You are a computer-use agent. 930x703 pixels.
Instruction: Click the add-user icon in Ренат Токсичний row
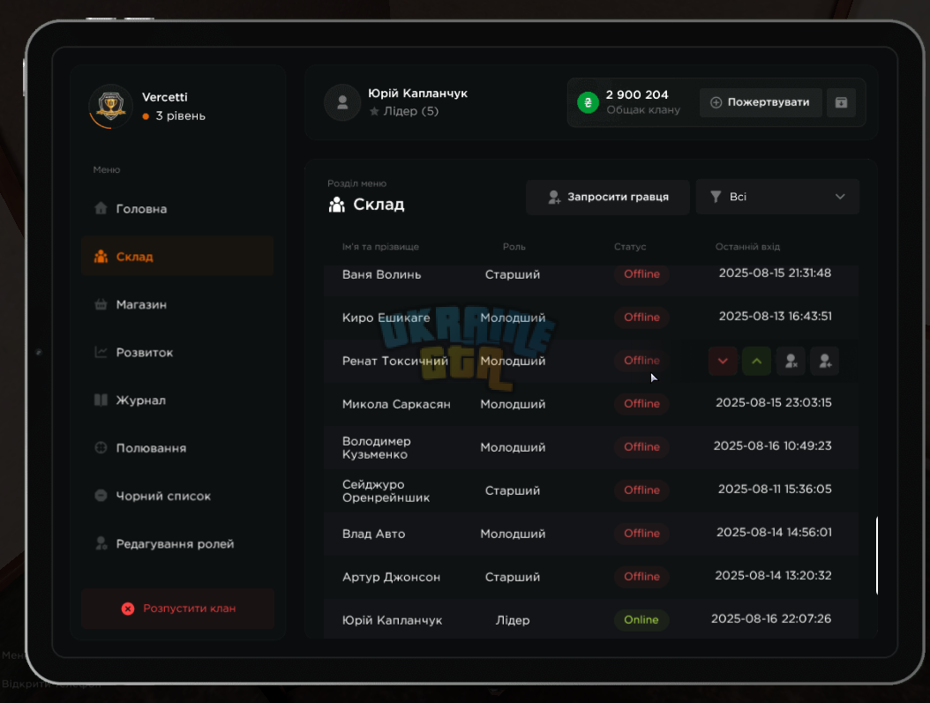[824, 361]
